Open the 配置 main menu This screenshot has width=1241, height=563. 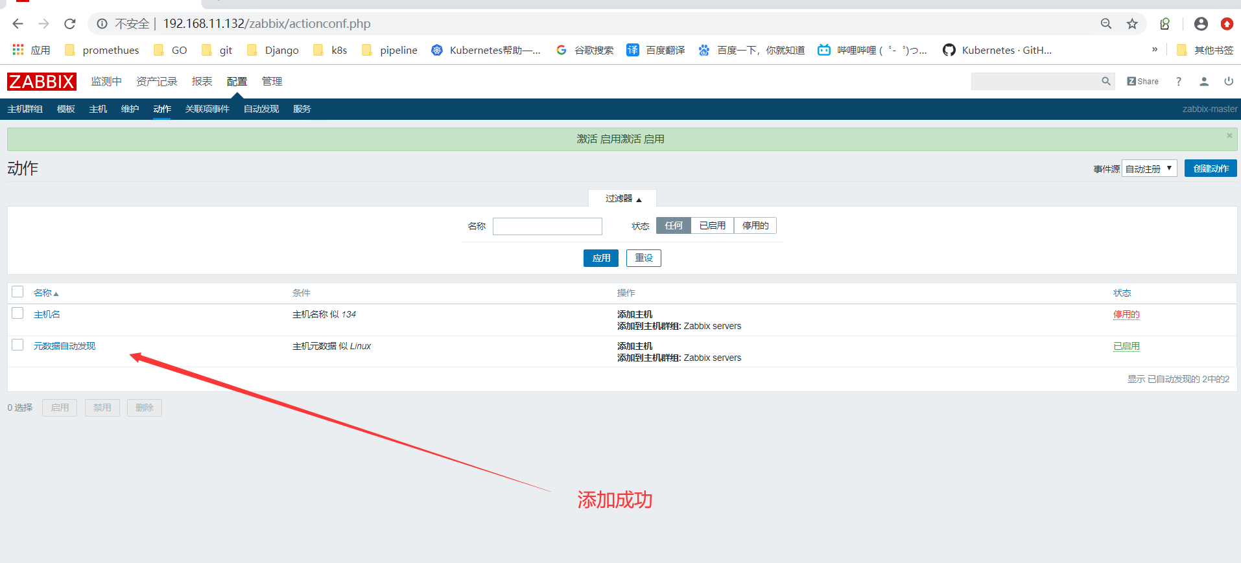pyautogui.click(x=237, y=81)
